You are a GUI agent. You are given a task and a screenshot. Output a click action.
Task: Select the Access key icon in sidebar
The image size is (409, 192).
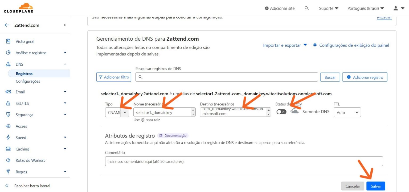8,126
